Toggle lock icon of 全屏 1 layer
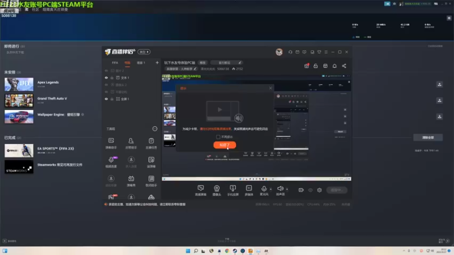Image resolution: width=454 pixels, height=255 pixels. [112, 99]
